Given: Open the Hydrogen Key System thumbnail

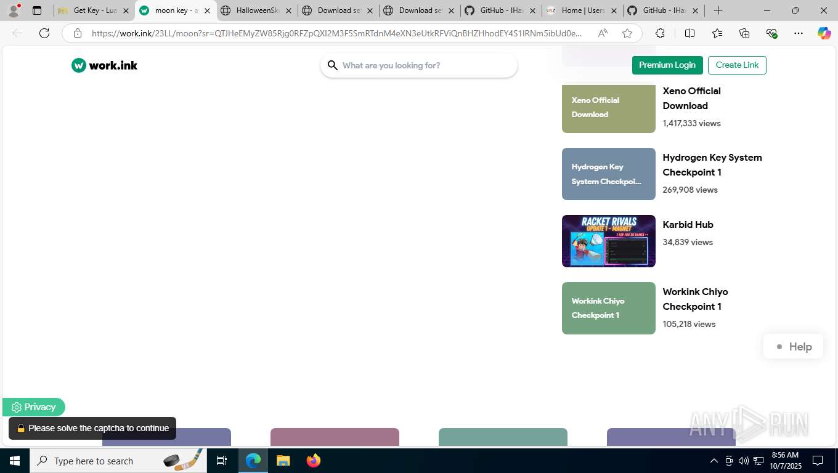Looking at the screenshot, I should tap(609, 174).
